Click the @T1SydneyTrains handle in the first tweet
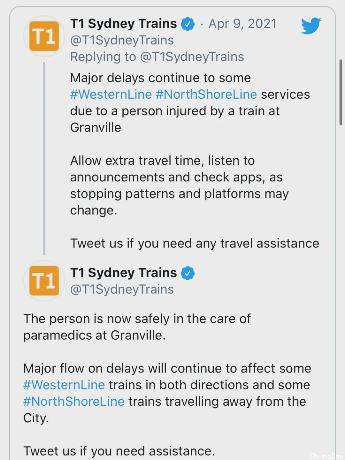 pos(122,40)
